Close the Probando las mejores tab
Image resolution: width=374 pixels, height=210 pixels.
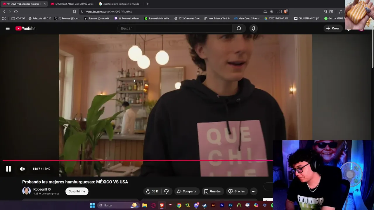click(x=44, y=4)
